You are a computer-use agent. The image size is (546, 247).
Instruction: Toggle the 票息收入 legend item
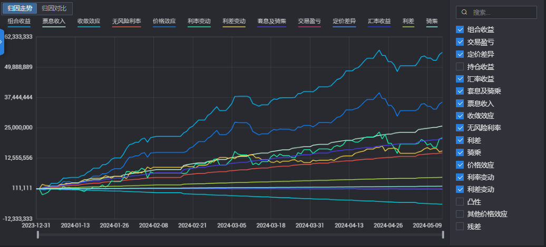pyautogui.click(x=54, y=21)
